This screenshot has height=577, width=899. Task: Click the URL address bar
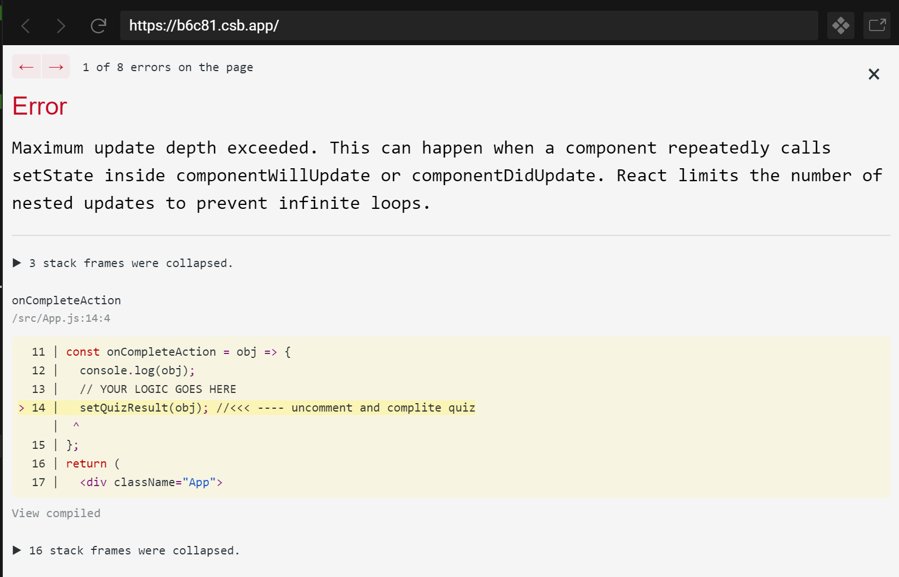(469, 25)
